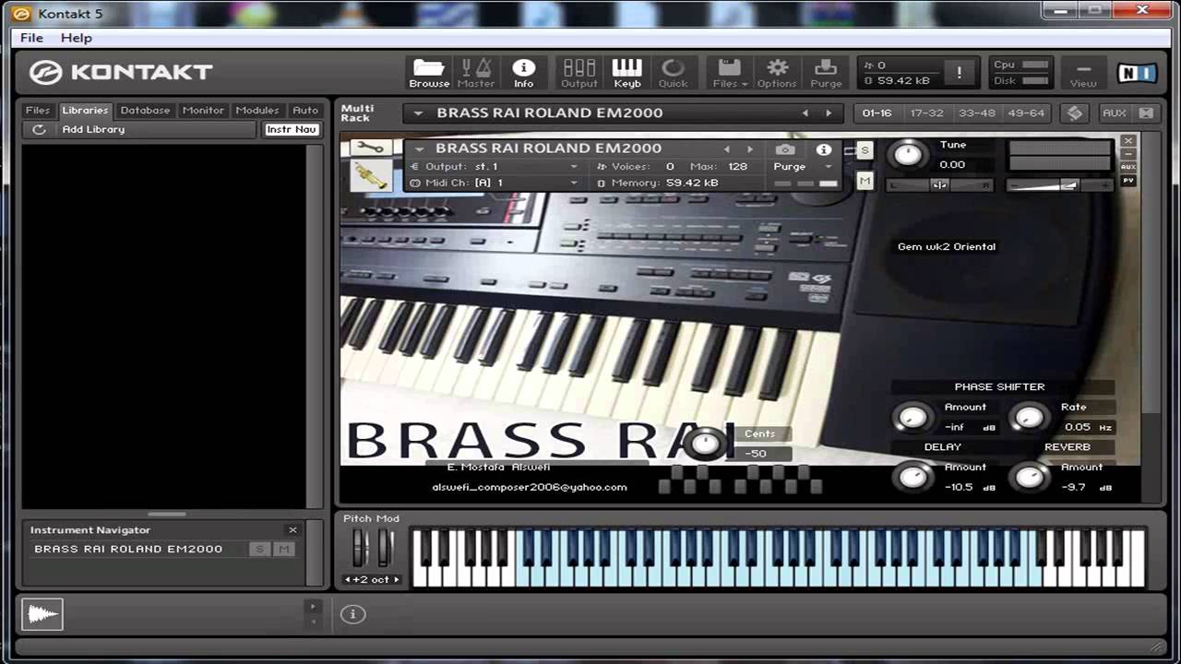Switch to the Files tab
Image resolution: width=1181 pixels, height=664 pixels.
38,110
